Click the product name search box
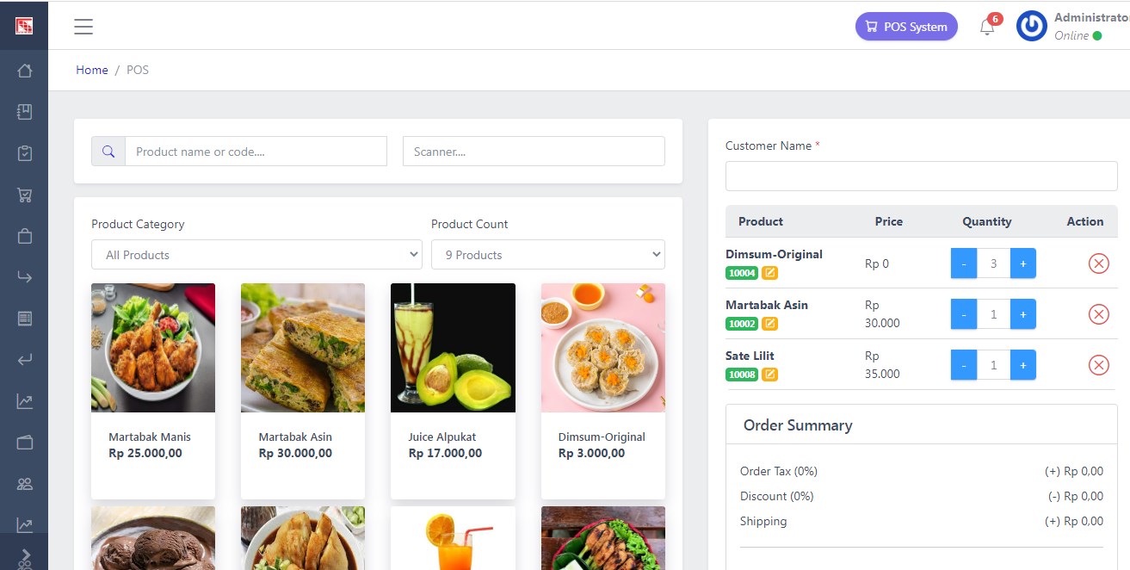 pyautogui.click(x=256, y=152)
